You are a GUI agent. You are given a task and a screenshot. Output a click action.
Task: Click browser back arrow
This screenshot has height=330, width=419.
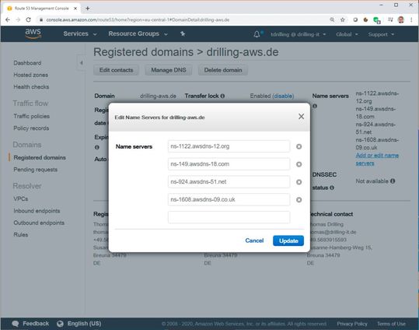[8, 19]
